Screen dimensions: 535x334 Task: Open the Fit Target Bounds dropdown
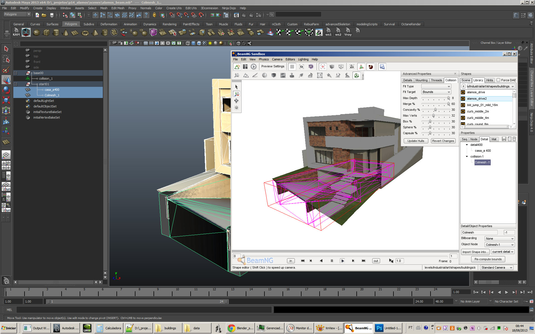[x=436, y=92]
